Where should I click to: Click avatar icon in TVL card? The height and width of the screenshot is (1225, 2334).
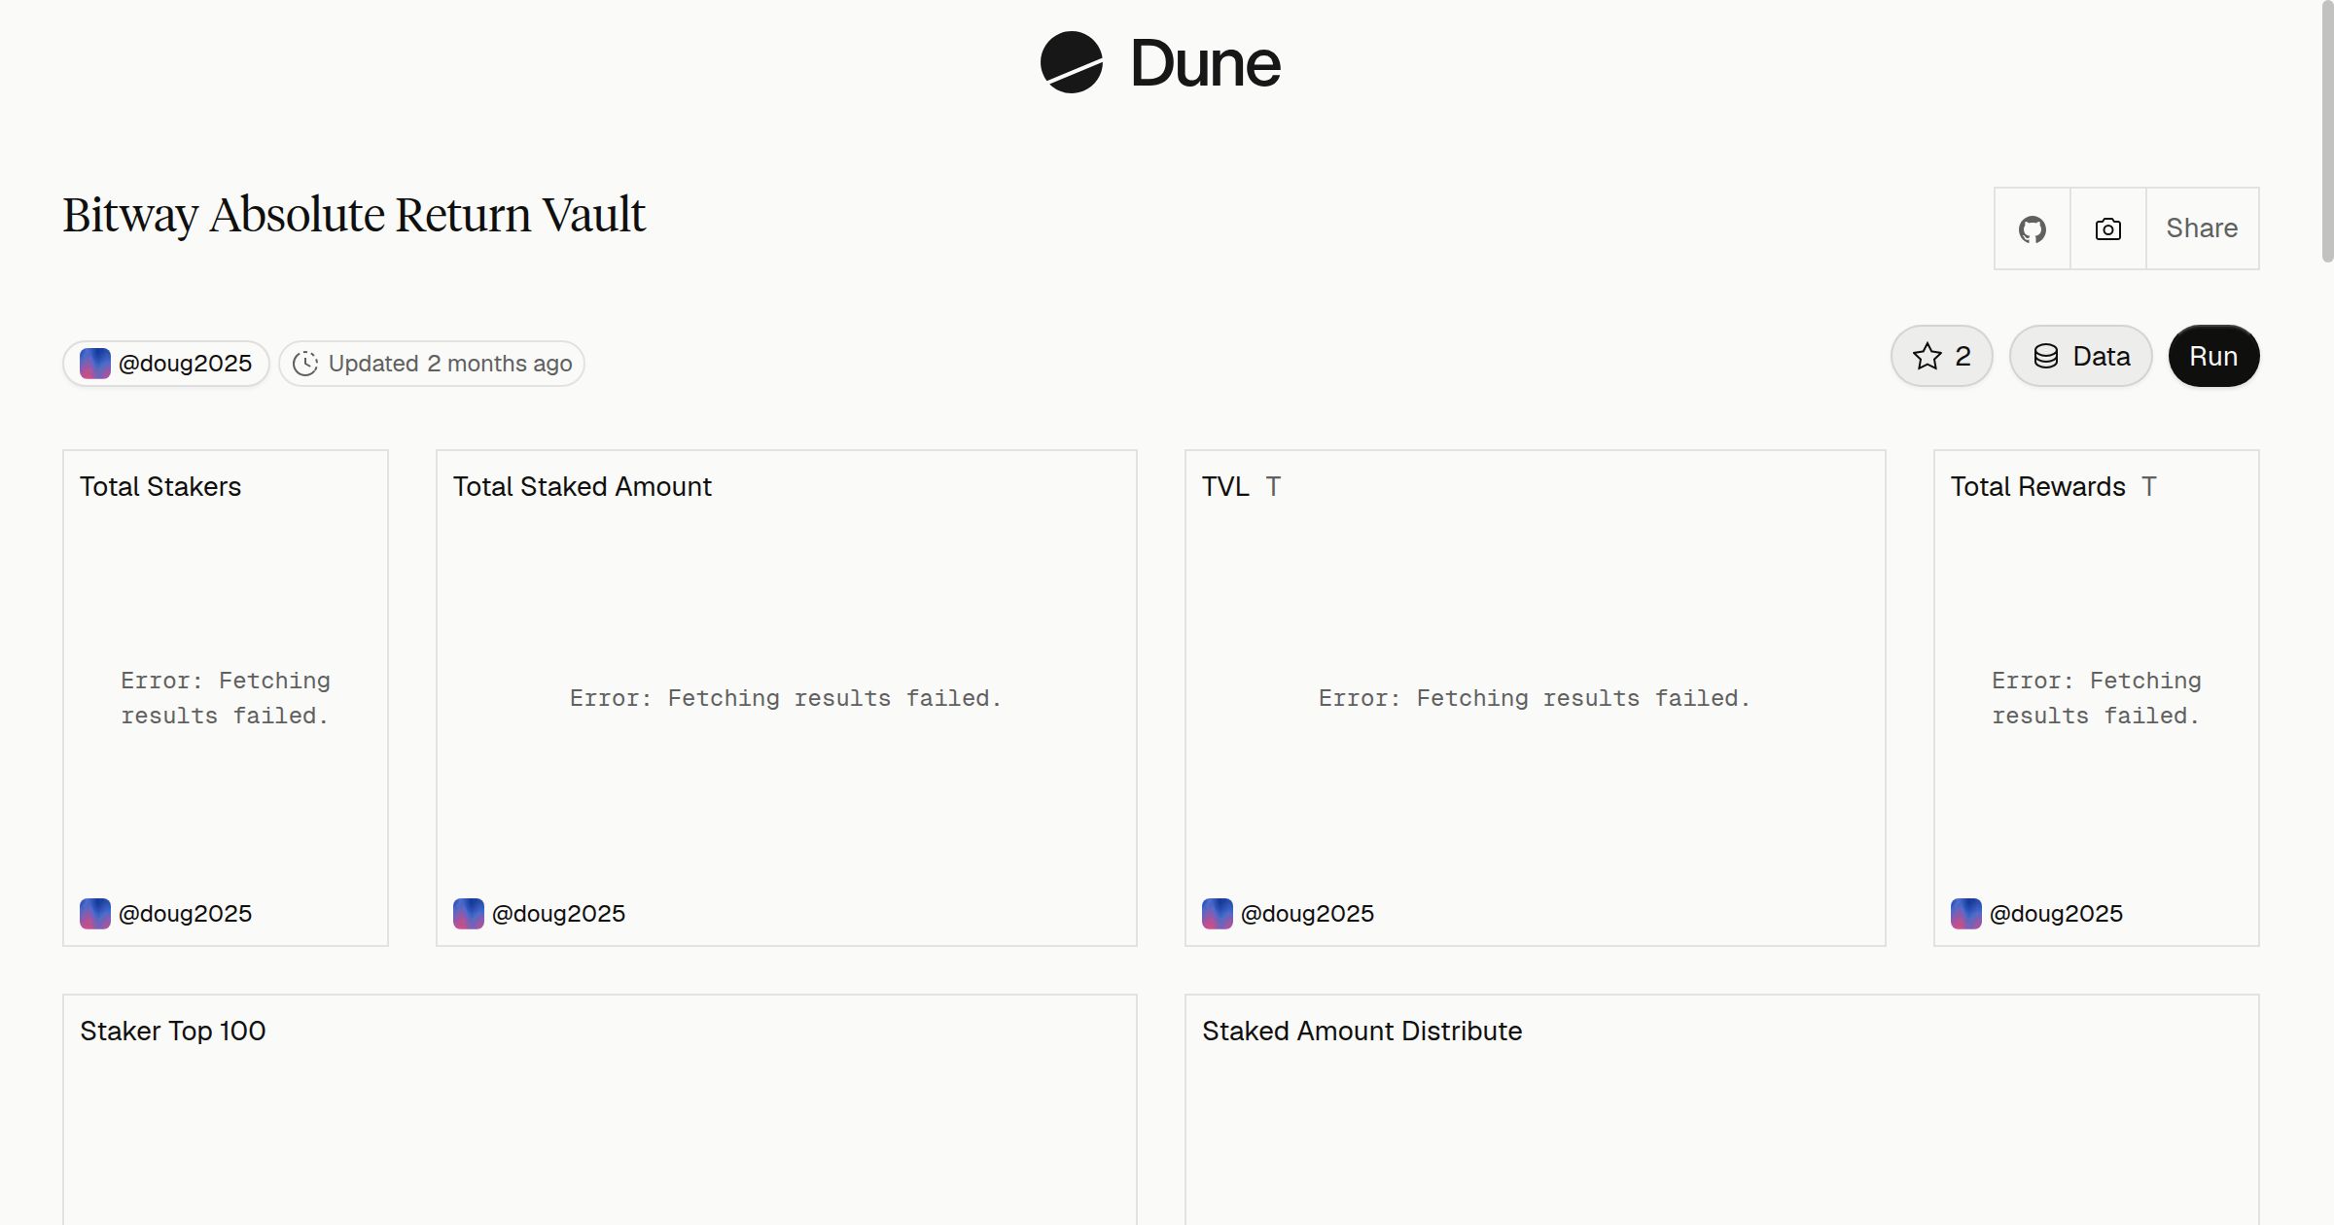point(1218,914)
